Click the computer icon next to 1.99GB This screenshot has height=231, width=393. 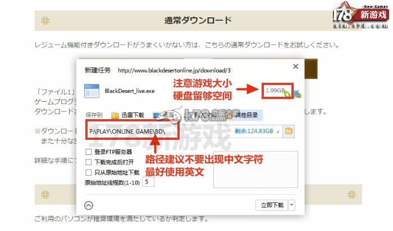click(297, 93)
